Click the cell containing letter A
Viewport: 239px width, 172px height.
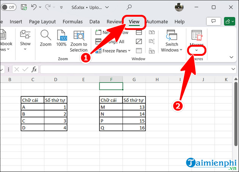pos(33,107)
